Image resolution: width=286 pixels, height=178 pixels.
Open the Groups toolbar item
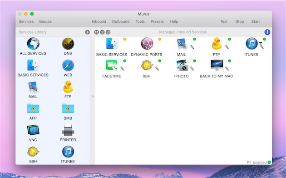(x=45, y=21)
